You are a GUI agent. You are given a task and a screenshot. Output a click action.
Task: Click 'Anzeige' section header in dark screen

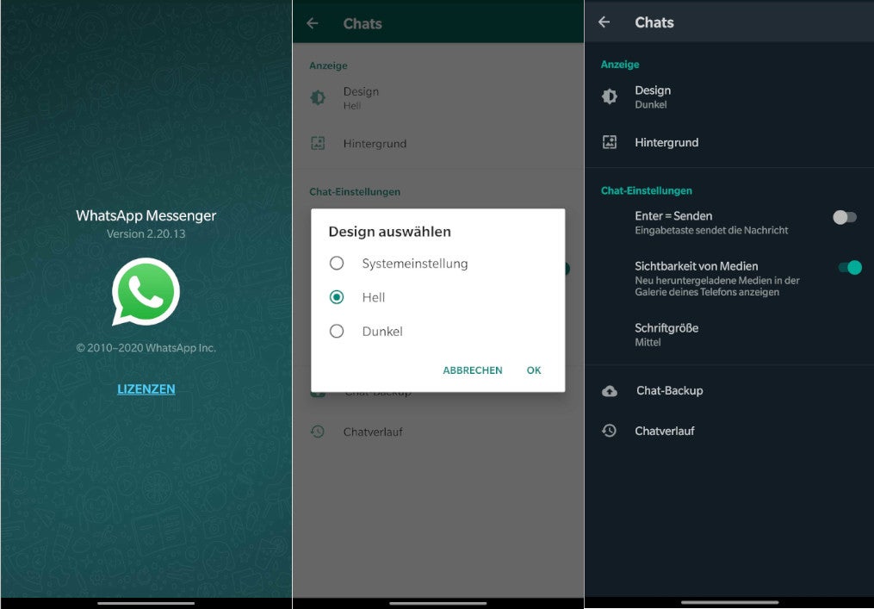point(620,65)
